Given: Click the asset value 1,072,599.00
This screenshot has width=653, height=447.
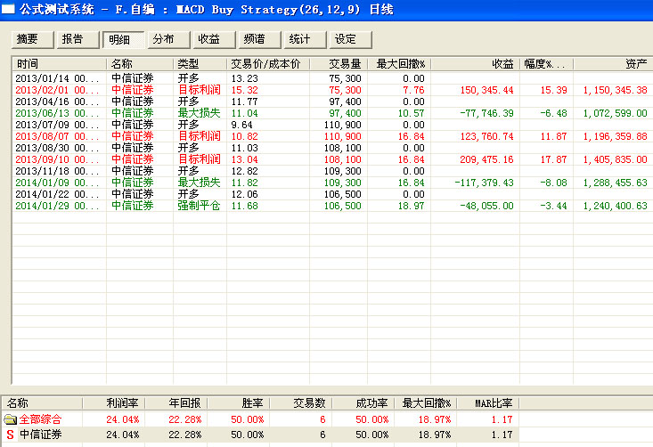Looking at the screenshot, I should click(615, 113).
